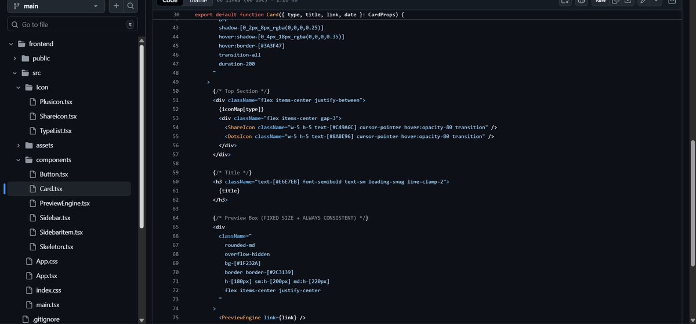This screenshot has width=696, height=324.
Task: Click the {title} expression on line 61
Action: point(229,190)
